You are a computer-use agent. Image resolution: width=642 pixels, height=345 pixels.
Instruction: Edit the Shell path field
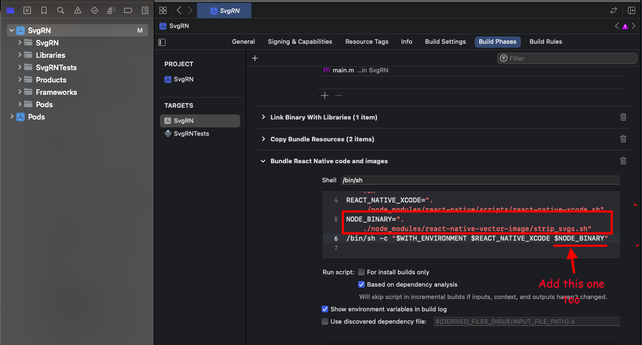point(480,180)
